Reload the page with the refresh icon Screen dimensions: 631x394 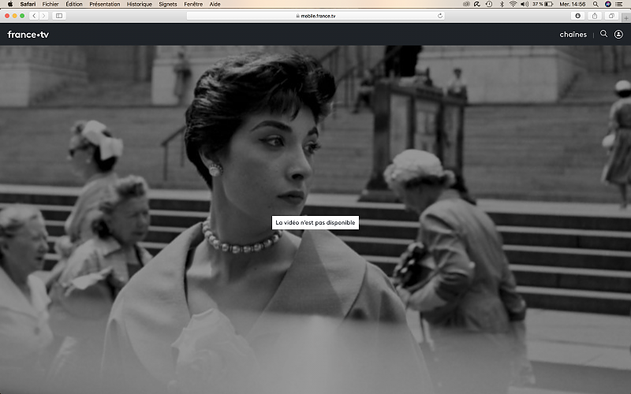point(440,15)
